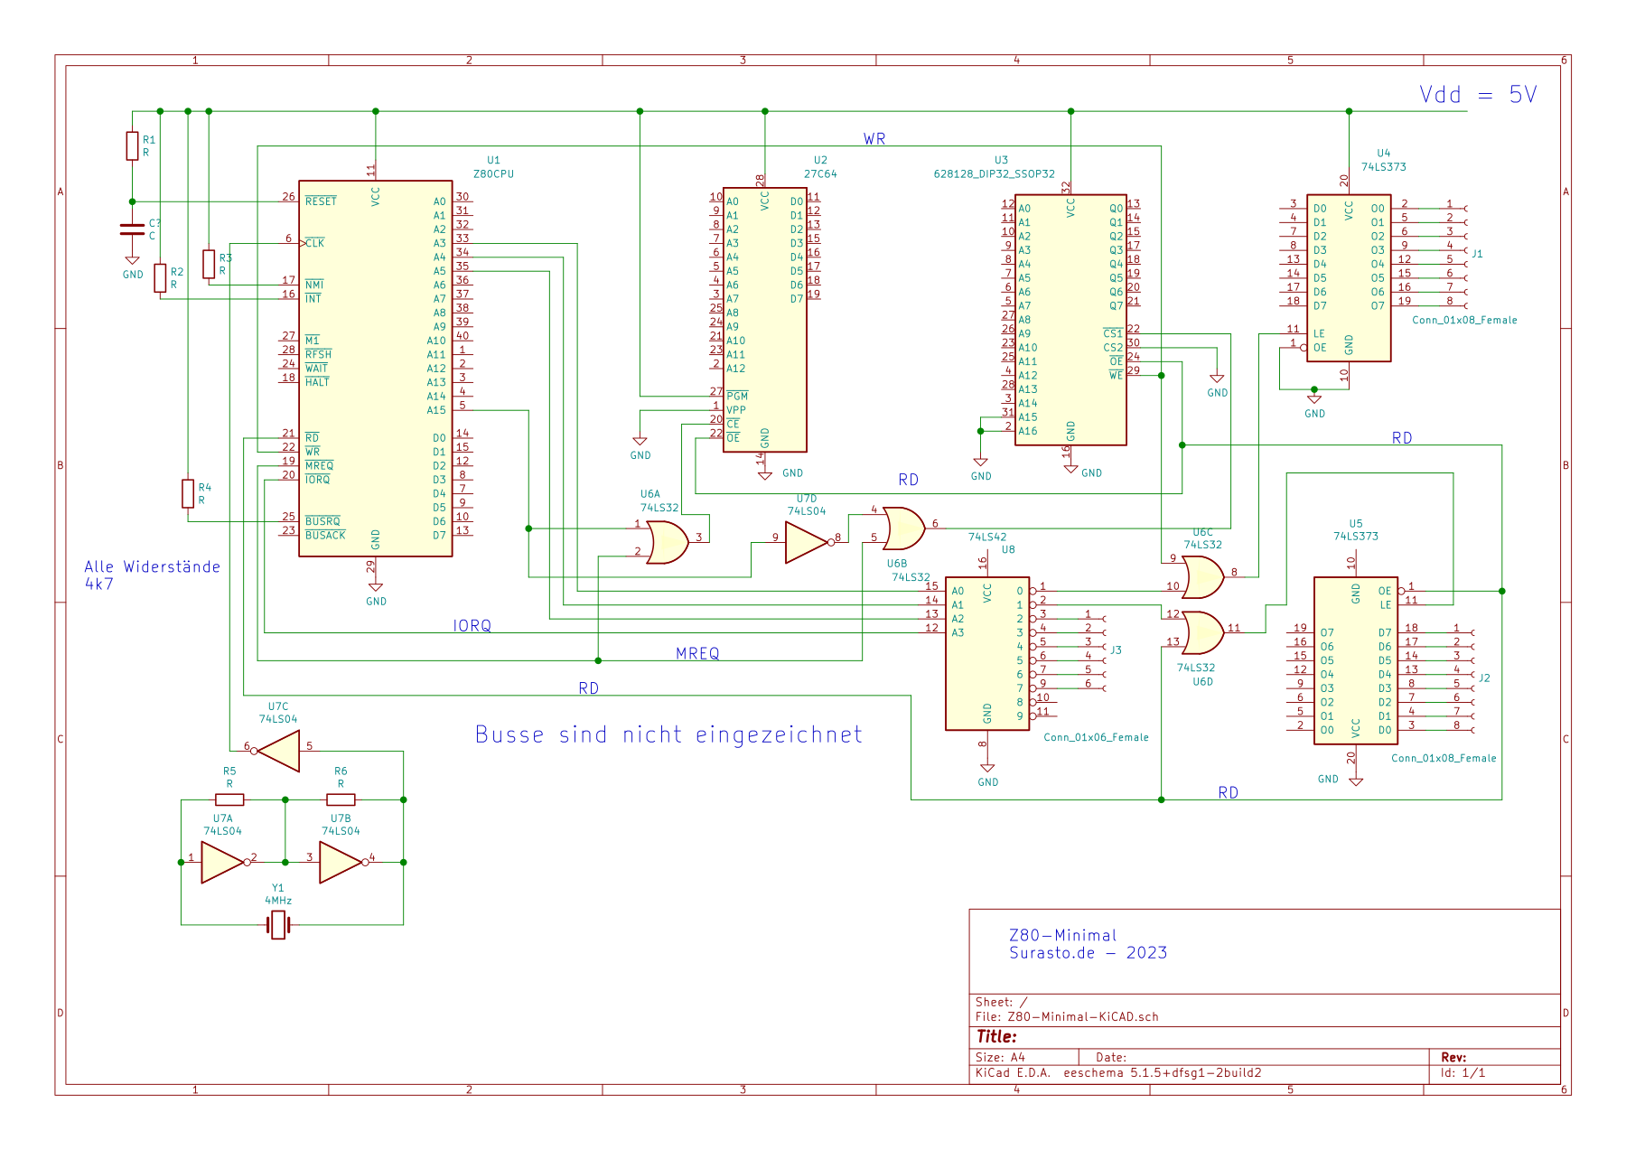The height and width of the screenshot is (1150, 1626).
Task: Select the U1 Z80CPU chip symbol
Action: [x=375, y=368]
